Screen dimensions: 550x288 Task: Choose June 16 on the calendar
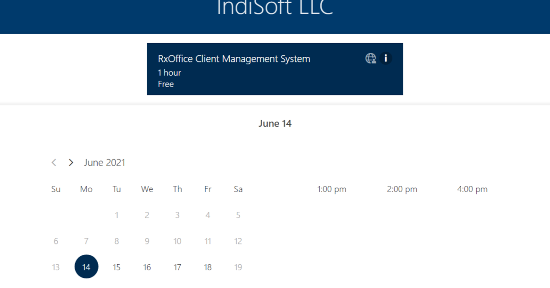click(147, 267)
